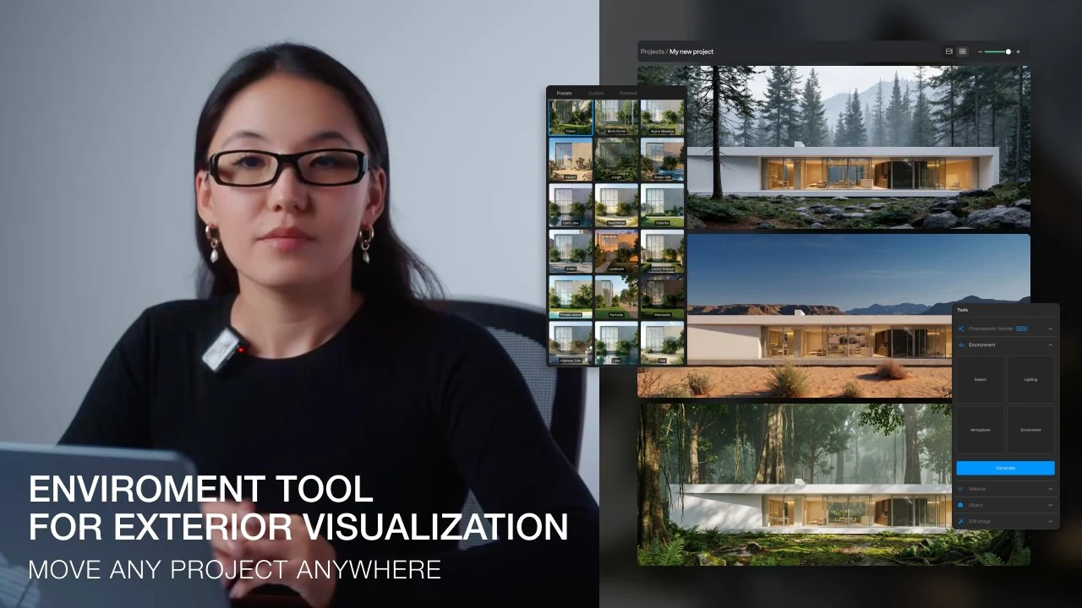Adjust the green zoom slider handle
This screenshot has width=1082, height=608.
click(1008, 52)
